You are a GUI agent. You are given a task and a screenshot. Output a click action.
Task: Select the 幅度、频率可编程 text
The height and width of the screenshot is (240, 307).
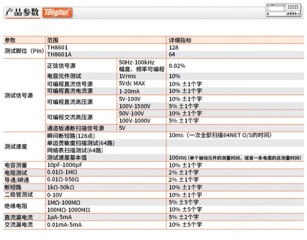[142, 69]
